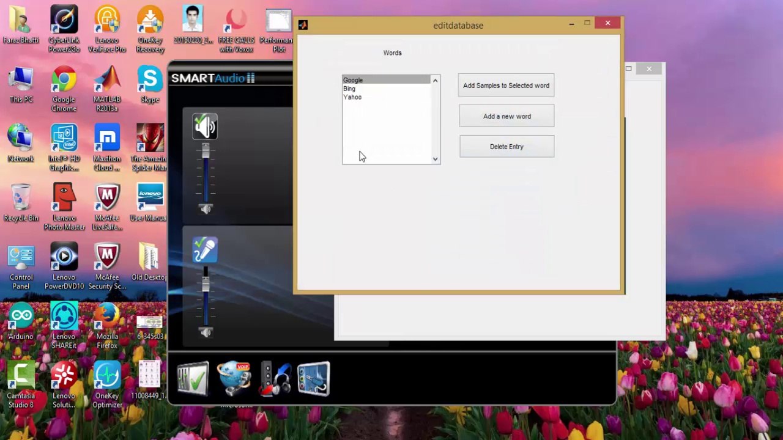Open OneKey Optimizer shortcut
The height and width of the screenshot is (440, 783).
click(x=107, y=385)
